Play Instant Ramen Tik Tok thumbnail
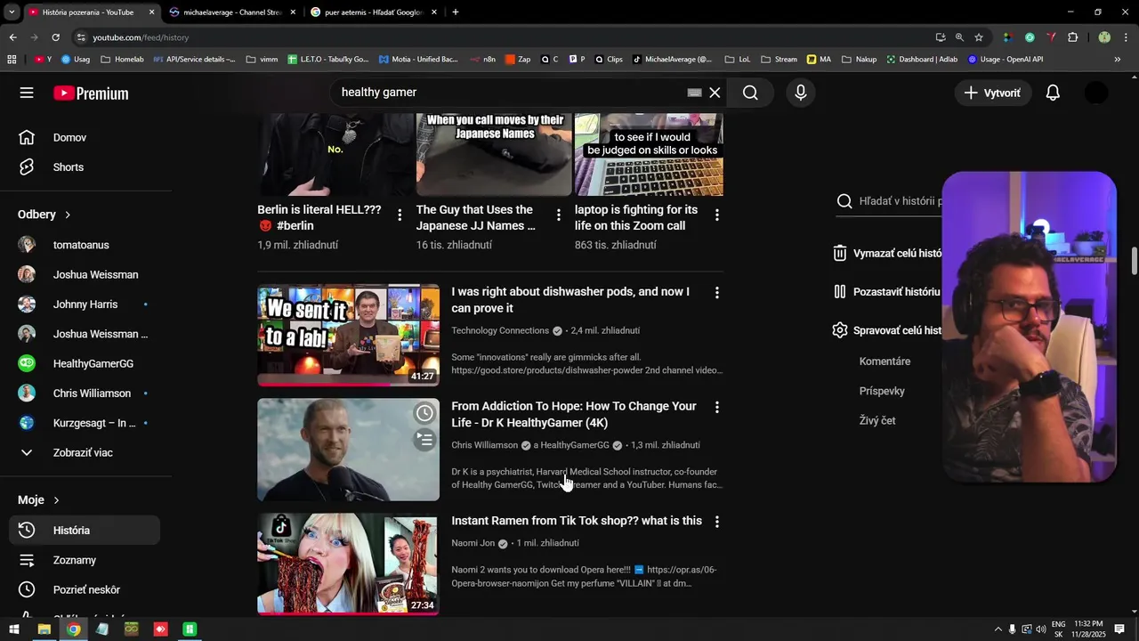 [348, 564]
